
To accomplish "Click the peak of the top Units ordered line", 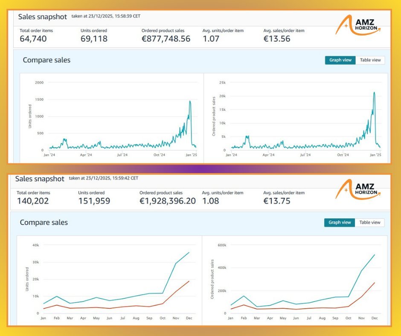I will pyautogui.click(x=190, y=101).
